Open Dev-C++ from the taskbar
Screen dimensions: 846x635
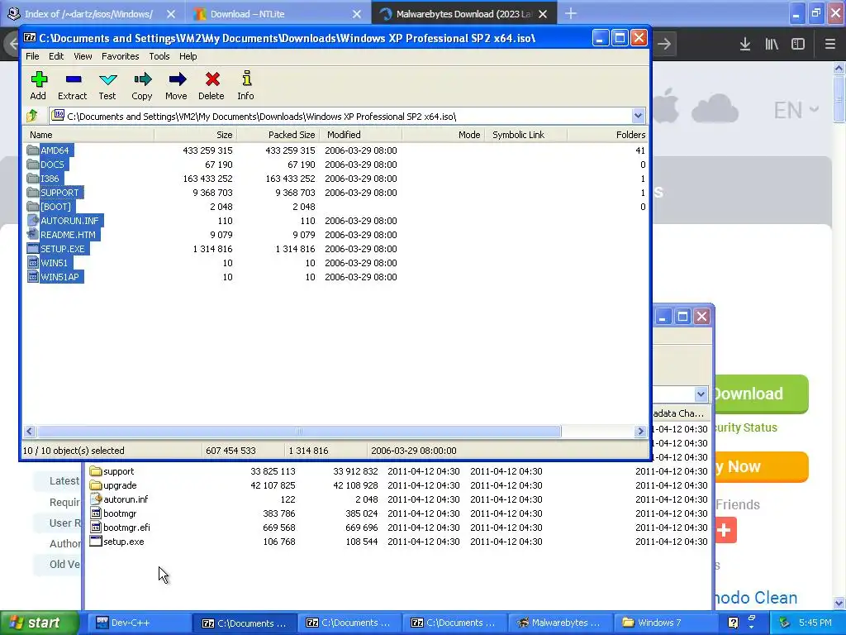139,623
